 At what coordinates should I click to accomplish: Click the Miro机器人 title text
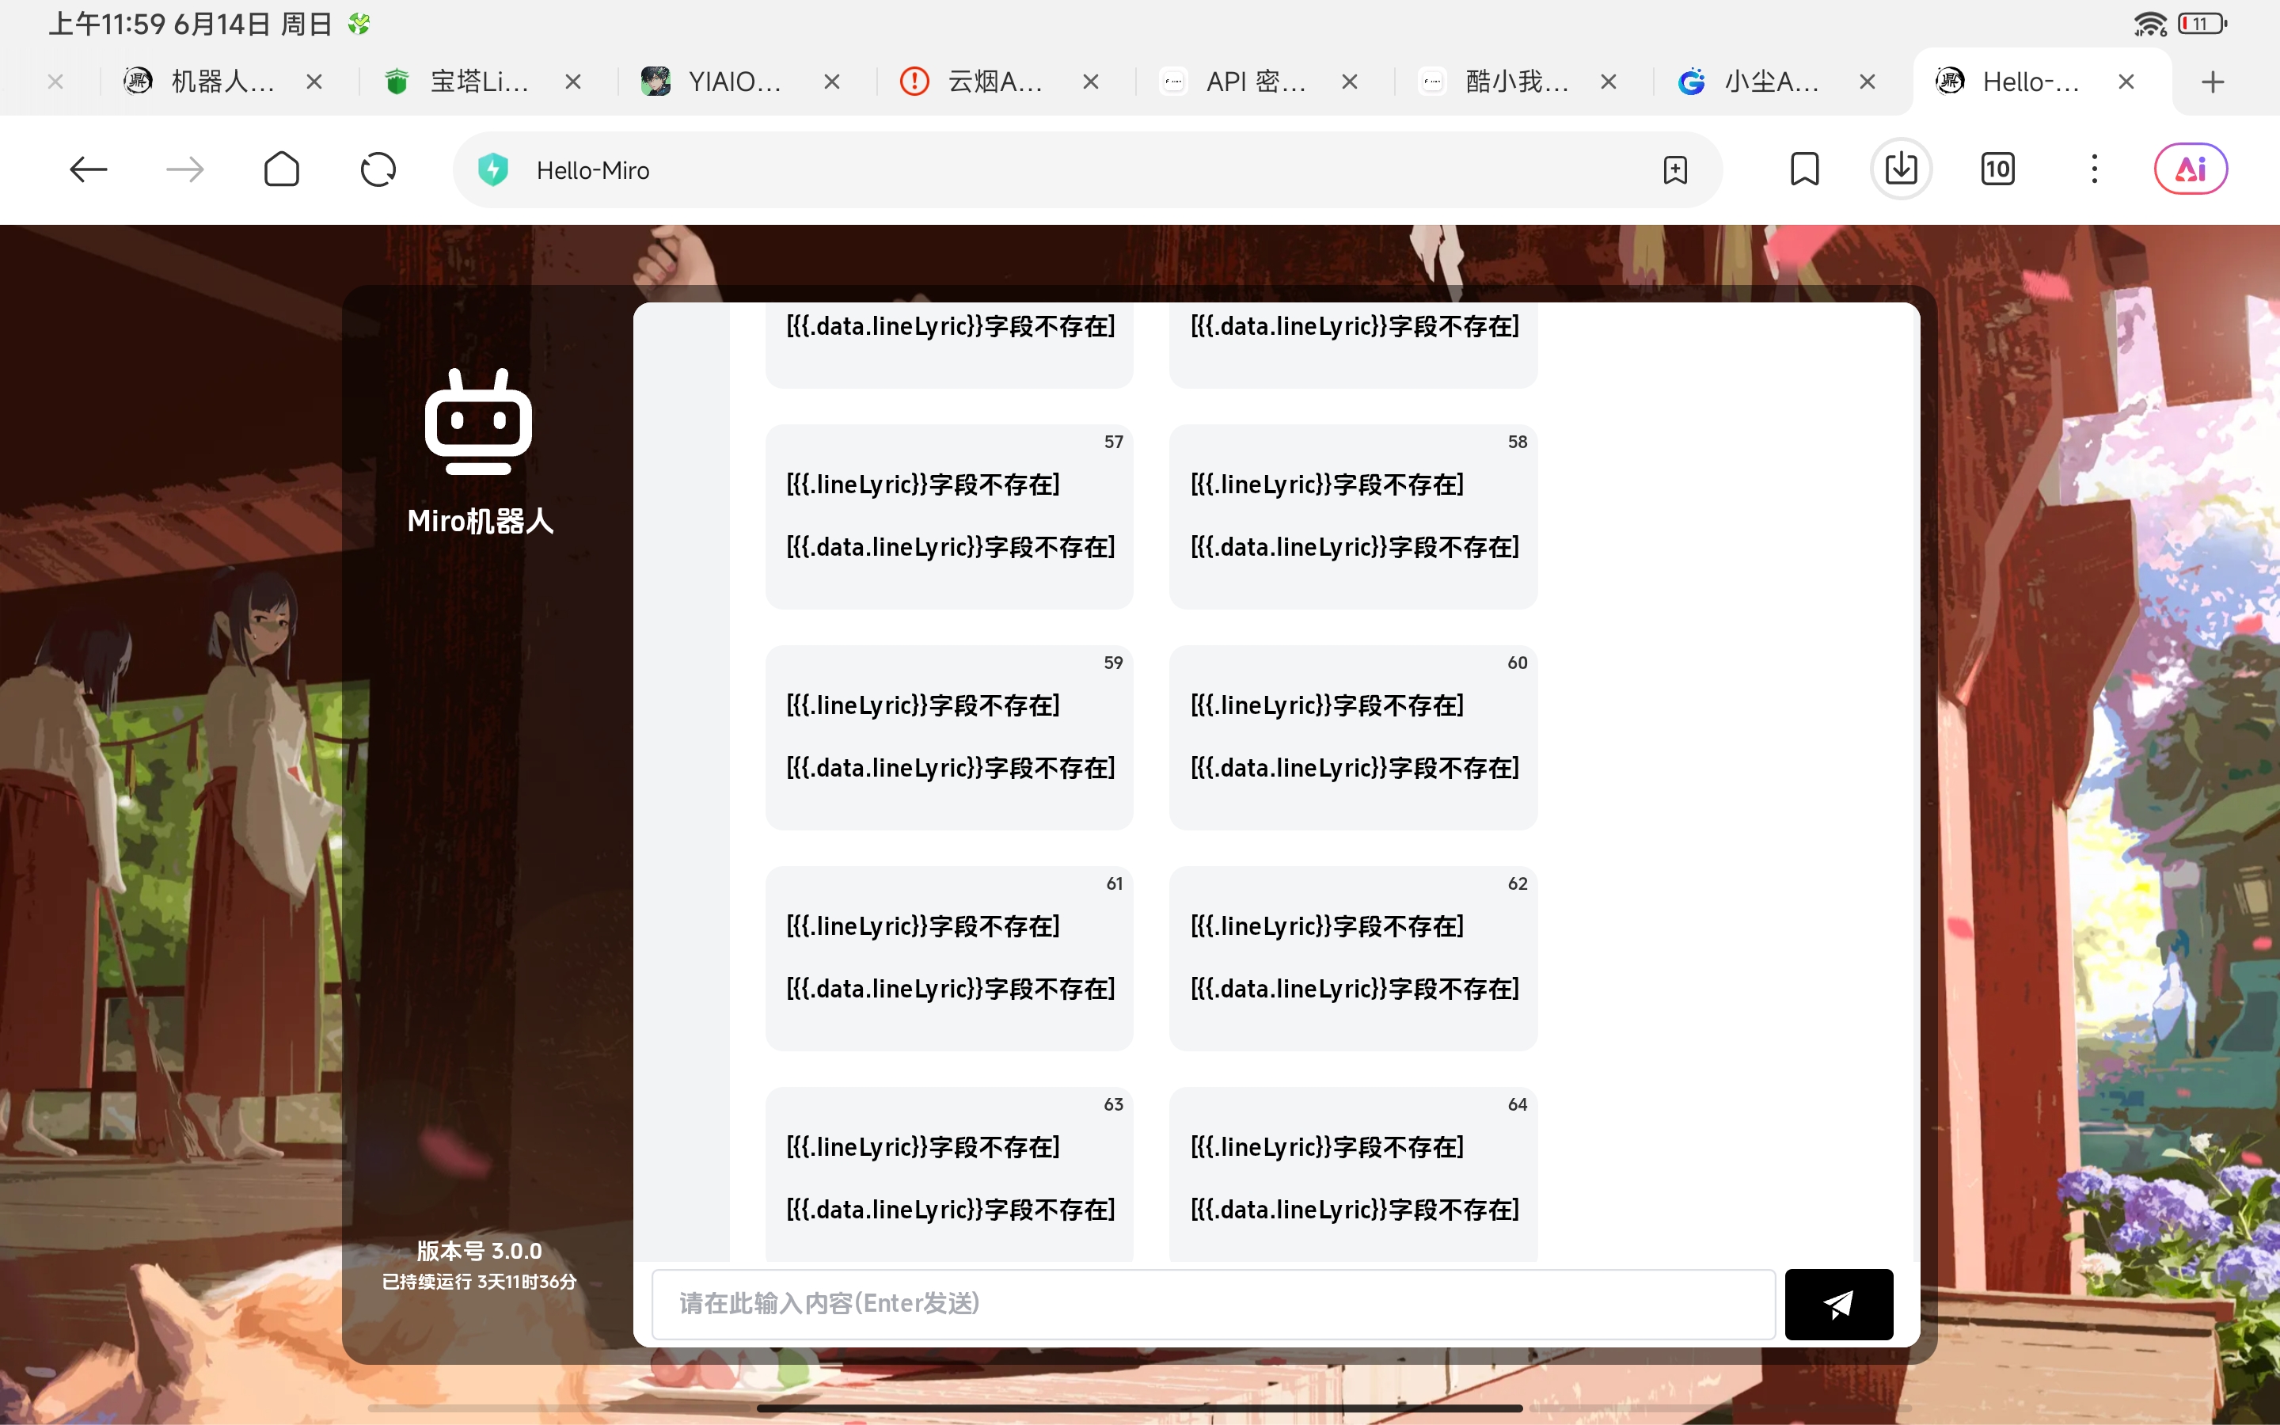[480, 521]
